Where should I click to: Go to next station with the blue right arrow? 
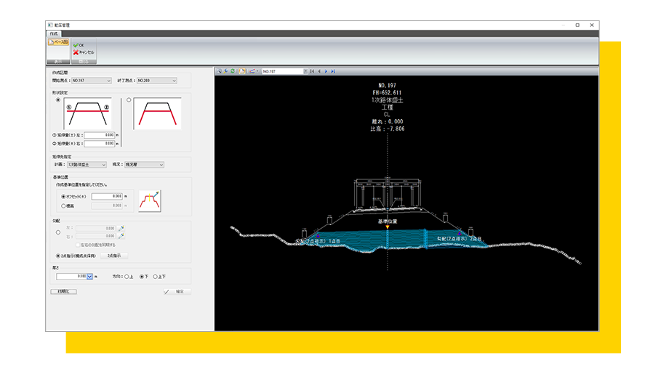[x=326, y=71]
